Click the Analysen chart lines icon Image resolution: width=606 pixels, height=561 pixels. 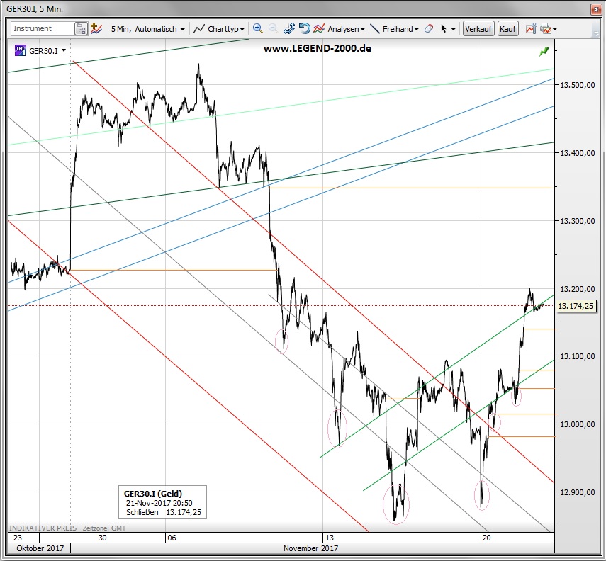[x=319, y=28]
